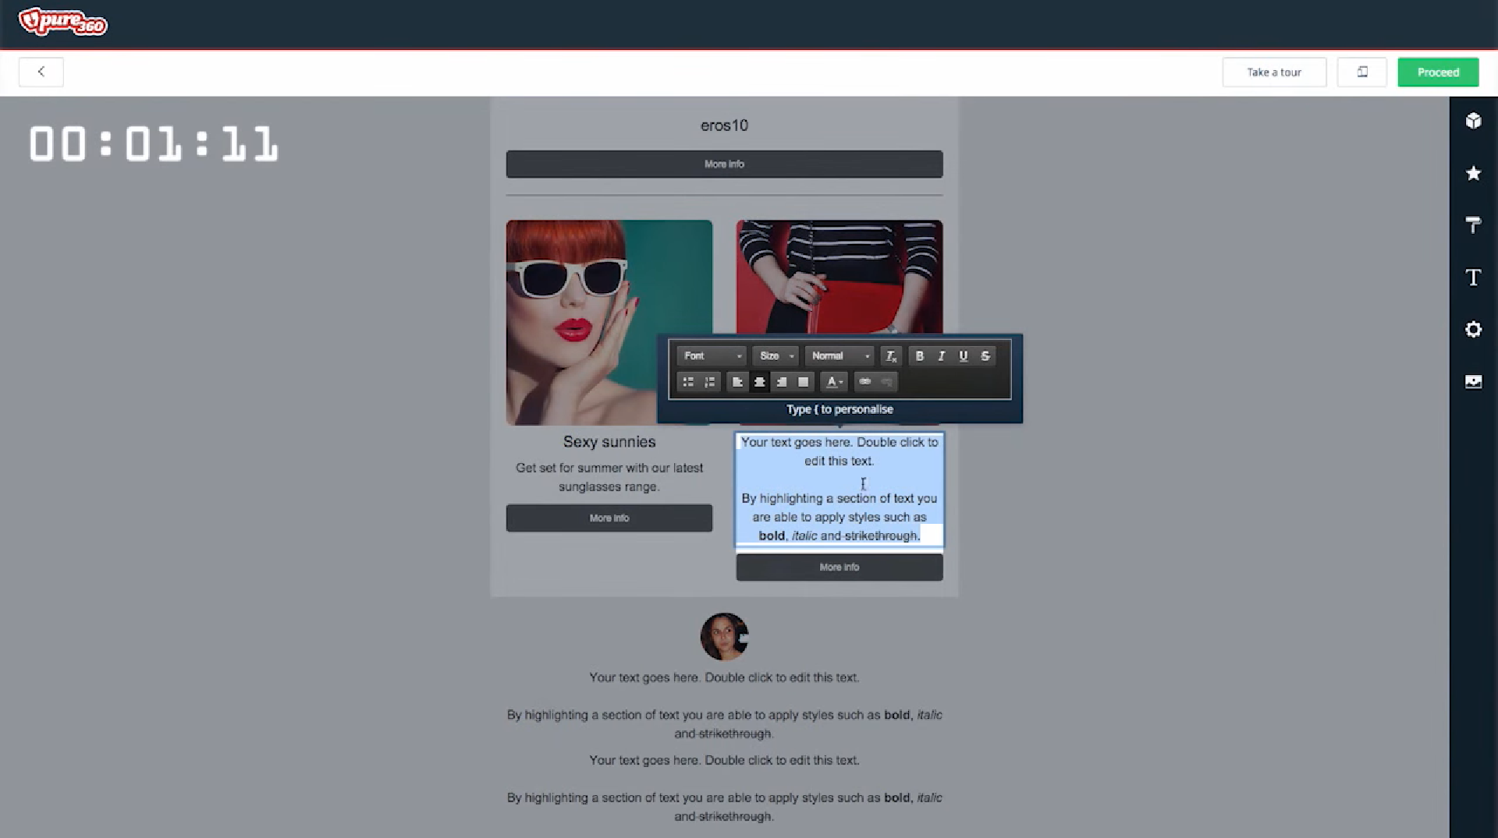The width and height of the screenshot is (1498, 838).
Task: Click the first 'Your text goes here' line below the profile photo
Action: click(724, 677)
